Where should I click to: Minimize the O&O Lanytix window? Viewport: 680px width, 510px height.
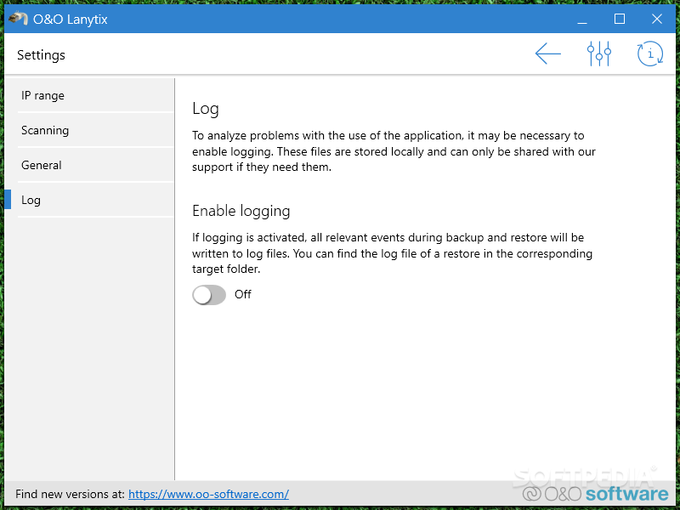click(582, 19)
